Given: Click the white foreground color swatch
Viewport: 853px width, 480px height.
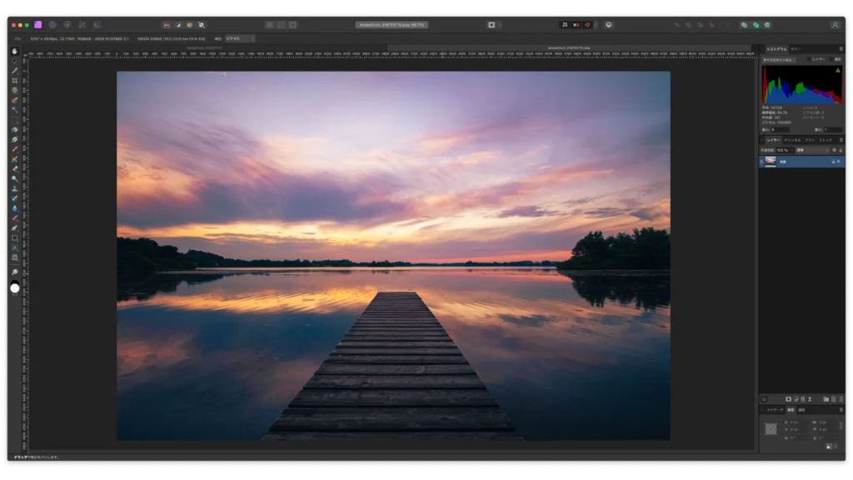Looking at the screenshot, I should (14, 288).
